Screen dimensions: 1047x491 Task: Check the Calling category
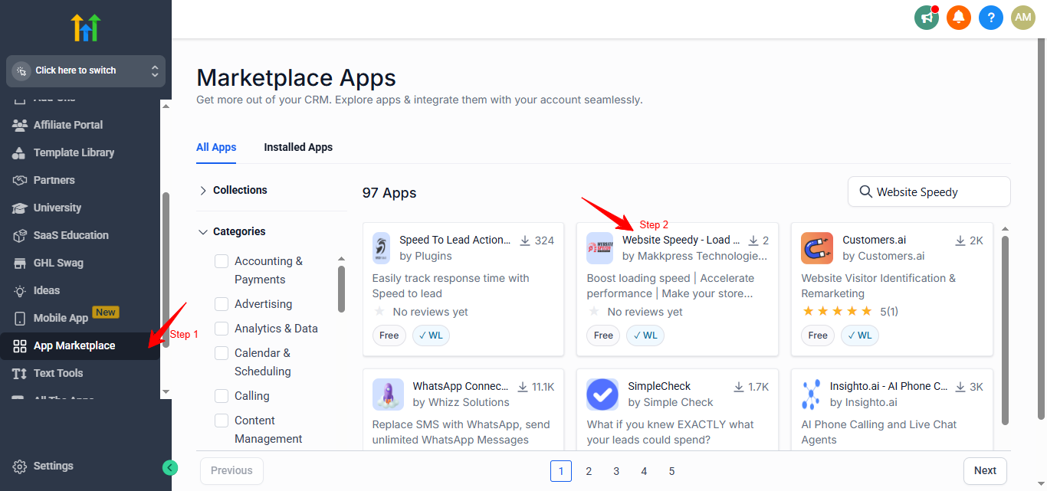[x=222, y=396]
